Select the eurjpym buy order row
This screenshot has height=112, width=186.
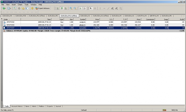click(94, 22)
